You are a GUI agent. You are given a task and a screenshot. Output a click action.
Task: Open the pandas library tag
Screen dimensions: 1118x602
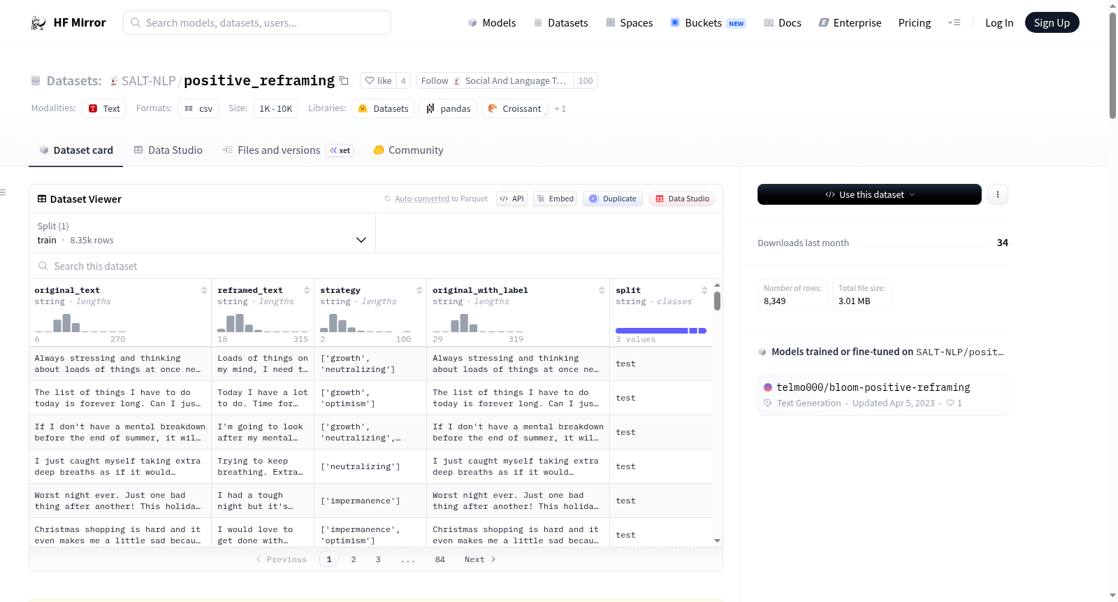pos(448,108)
